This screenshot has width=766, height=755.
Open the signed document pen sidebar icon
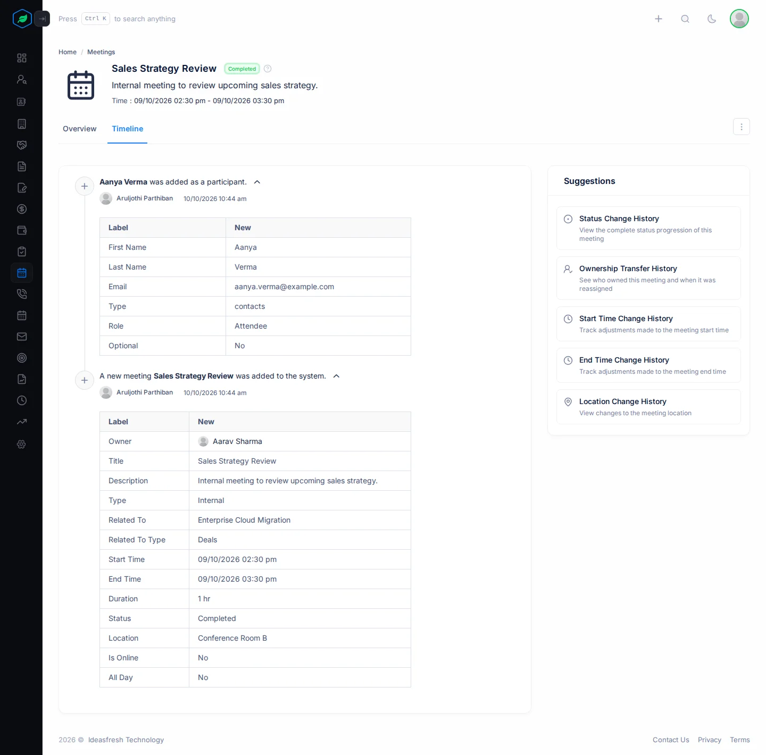coord(22,188)
